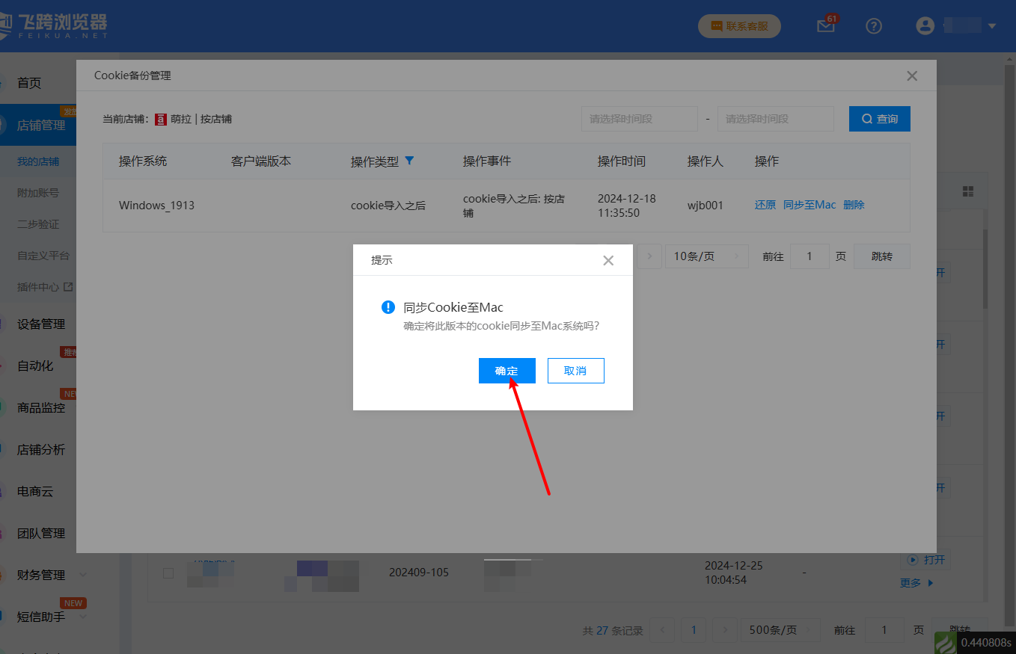The width and height of the screenshot is (1016, 654).
Task: Open the 10条/页 page size dropdown
Action: (706, 256)
